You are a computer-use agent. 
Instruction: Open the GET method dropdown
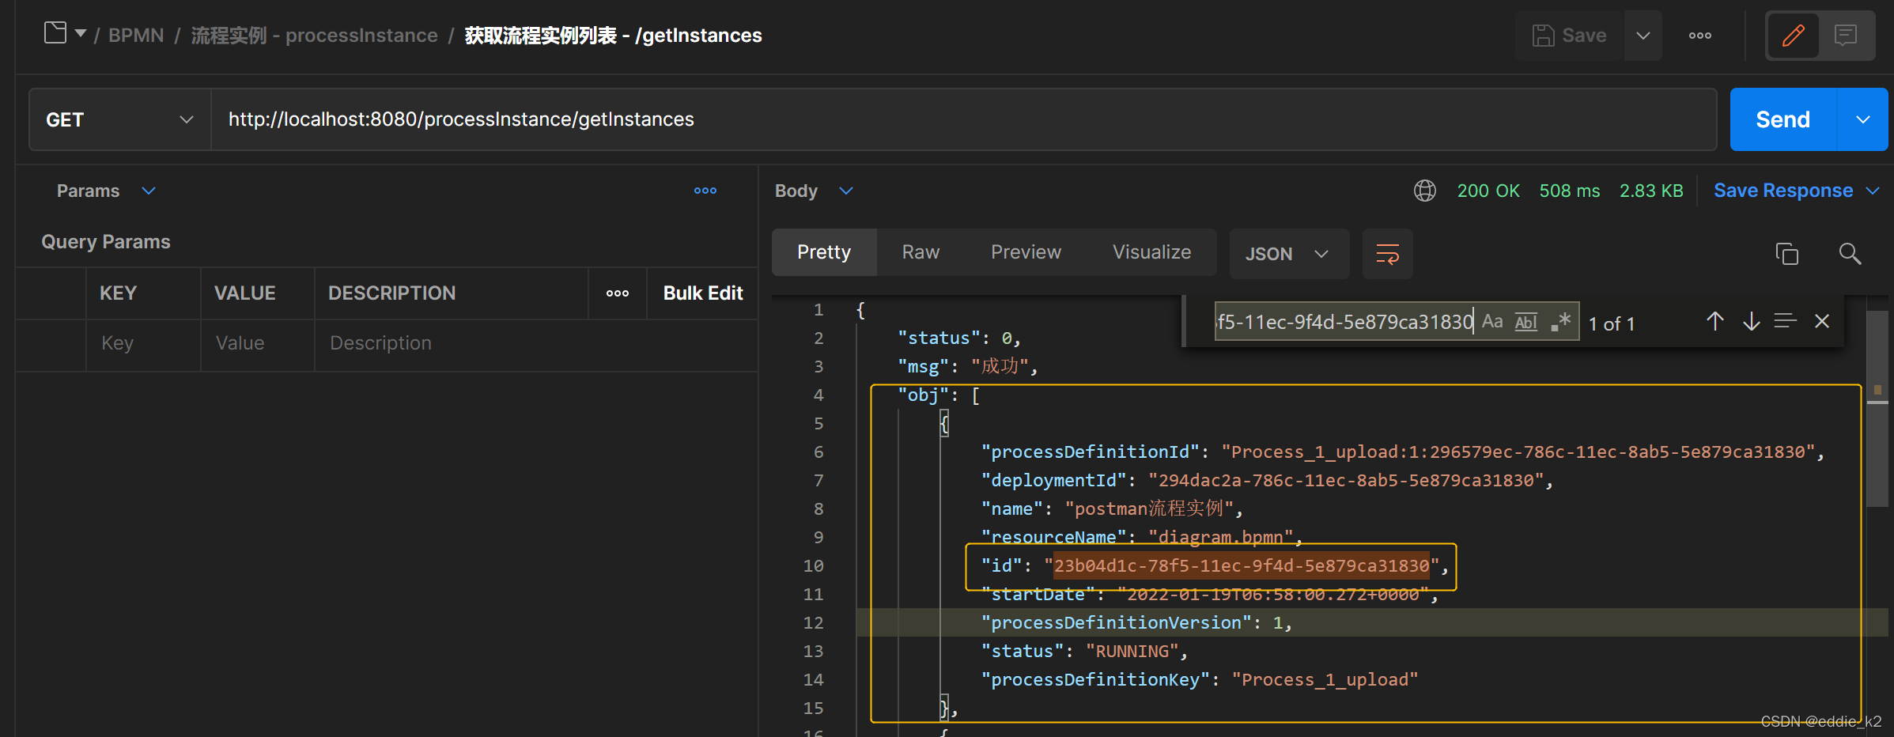click(119, 119)
